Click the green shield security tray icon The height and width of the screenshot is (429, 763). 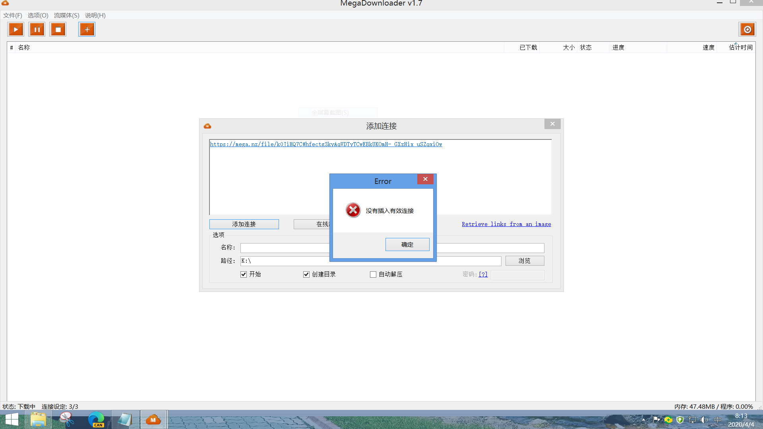point(680,419)
